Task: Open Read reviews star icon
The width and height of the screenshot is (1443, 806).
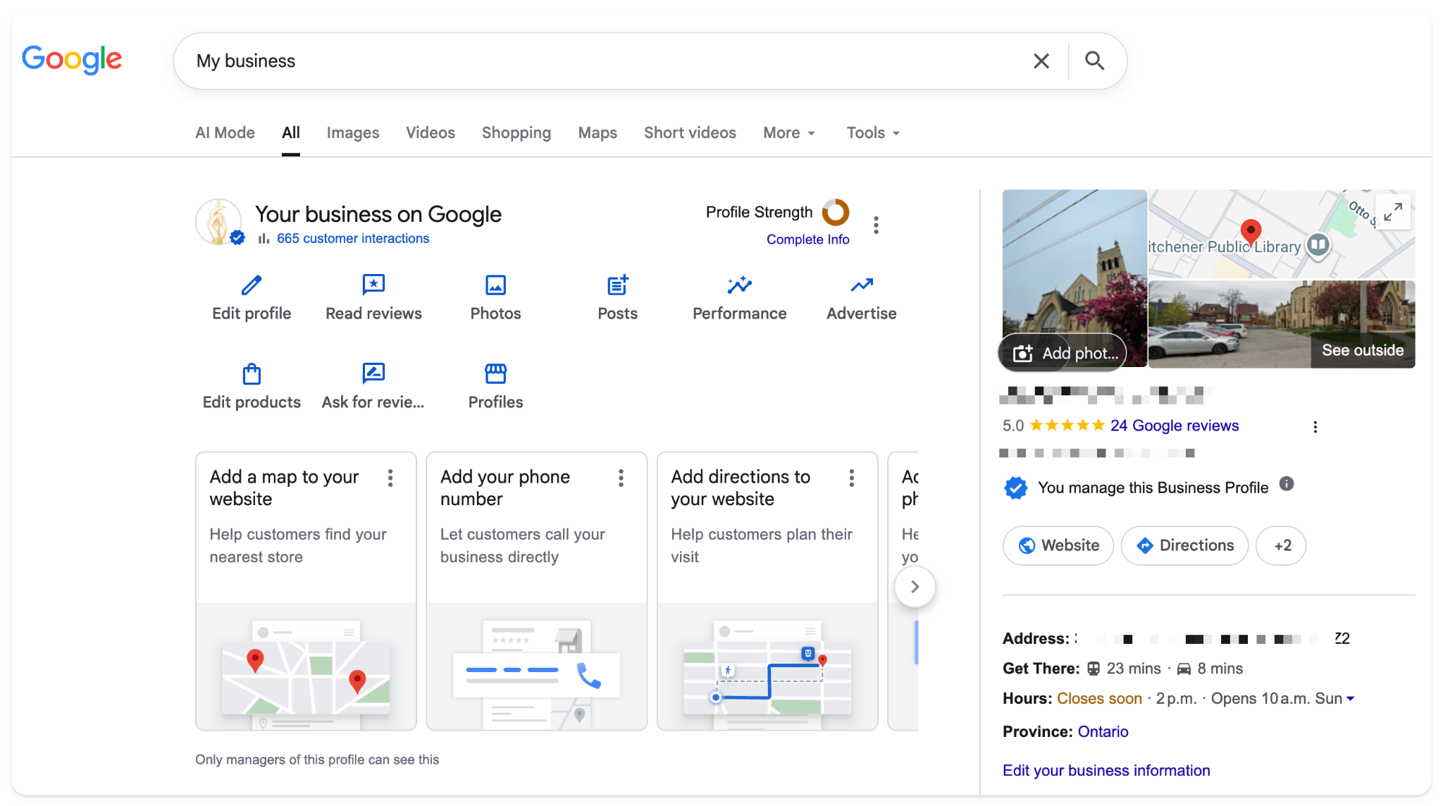Action: (373, 285)
